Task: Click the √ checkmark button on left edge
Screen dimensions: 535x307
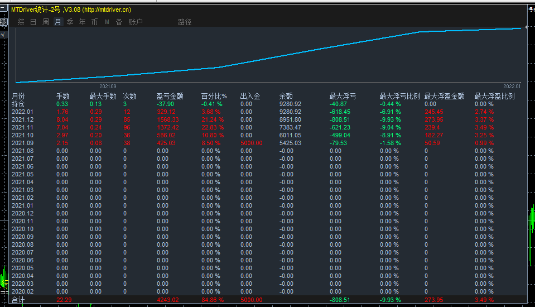Action: pyautogui.click(x=3, y=35)
